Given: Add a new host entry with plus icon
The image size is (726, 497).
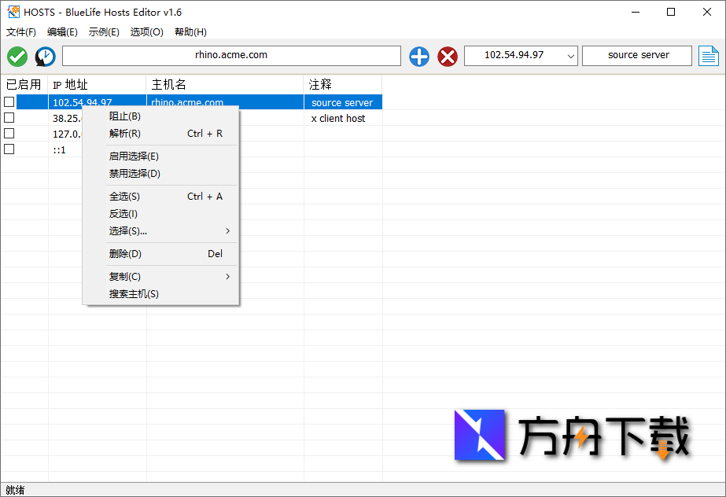Looking at the screenshot, I should tap(418, 56).
